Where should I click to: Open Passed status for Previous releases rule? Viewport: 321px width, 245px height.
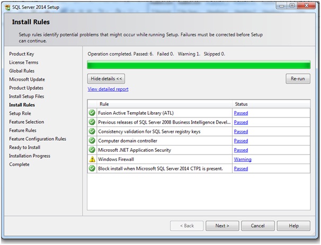241,122
